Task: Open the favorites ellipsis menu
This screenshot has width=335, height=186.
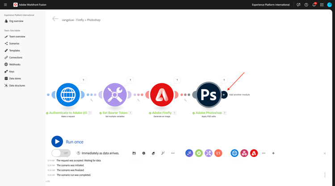Action: [x=264, y=153]
